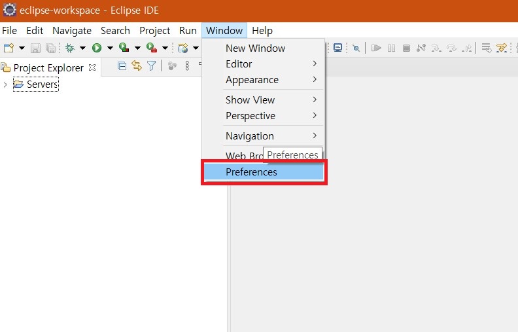Viewport: 518px width, 332px height.
Task: Open the New wizard dropdown arrow
Action: (x=22, y=48)
